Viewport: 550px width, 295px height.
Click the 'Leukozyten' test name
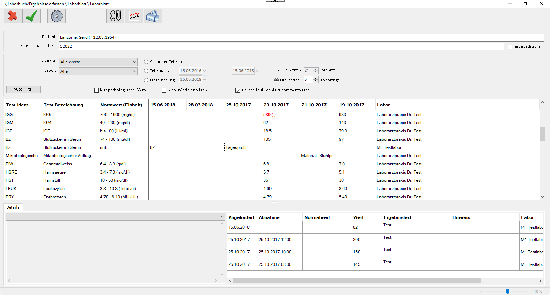(x=54, y=189)
